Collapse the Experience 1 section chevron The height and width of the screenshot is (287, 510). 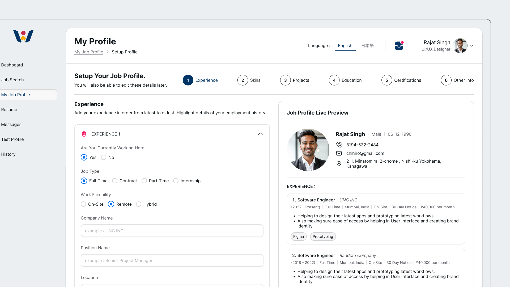260,134
